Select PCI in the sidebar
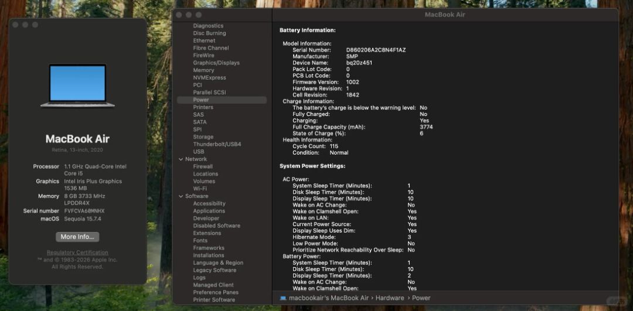 click(x=198, y=85)
